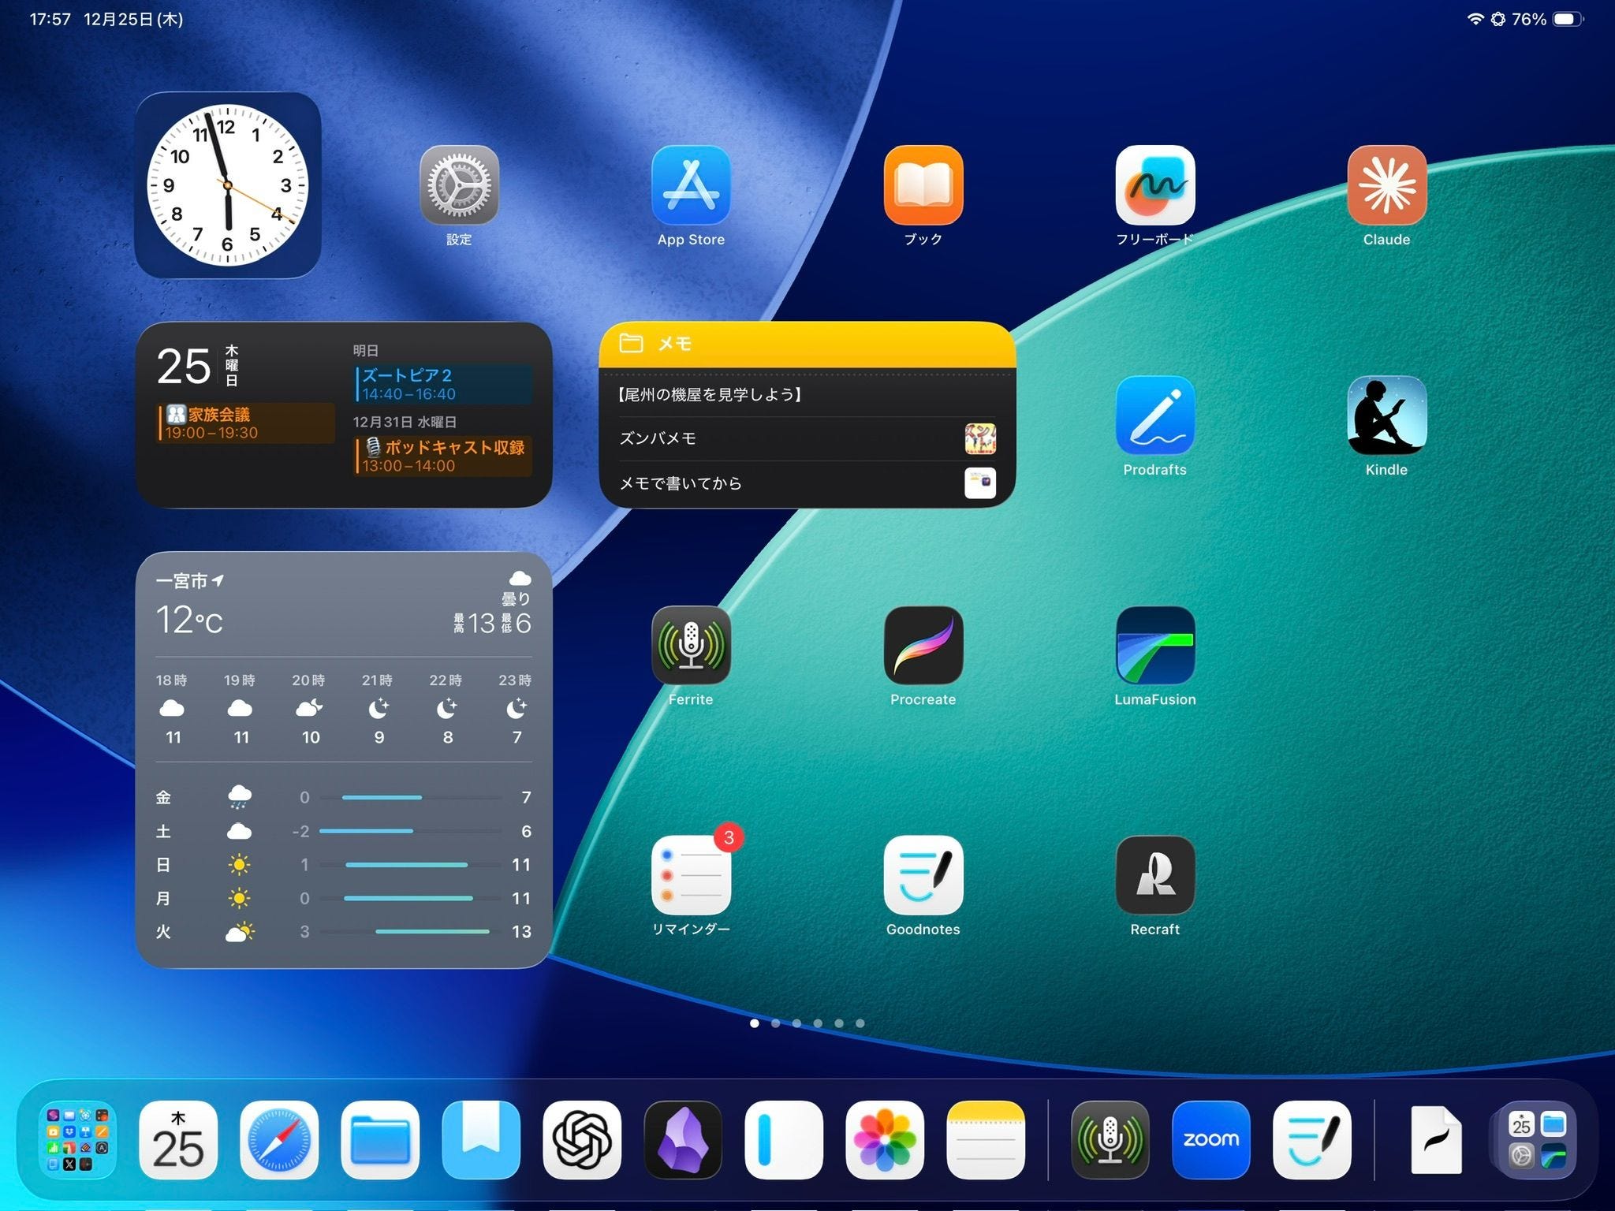Open Ferrite on the home screen
Image resolution: width=1615 pixels, height=1211 pixels.
click(x=691, y=646)
